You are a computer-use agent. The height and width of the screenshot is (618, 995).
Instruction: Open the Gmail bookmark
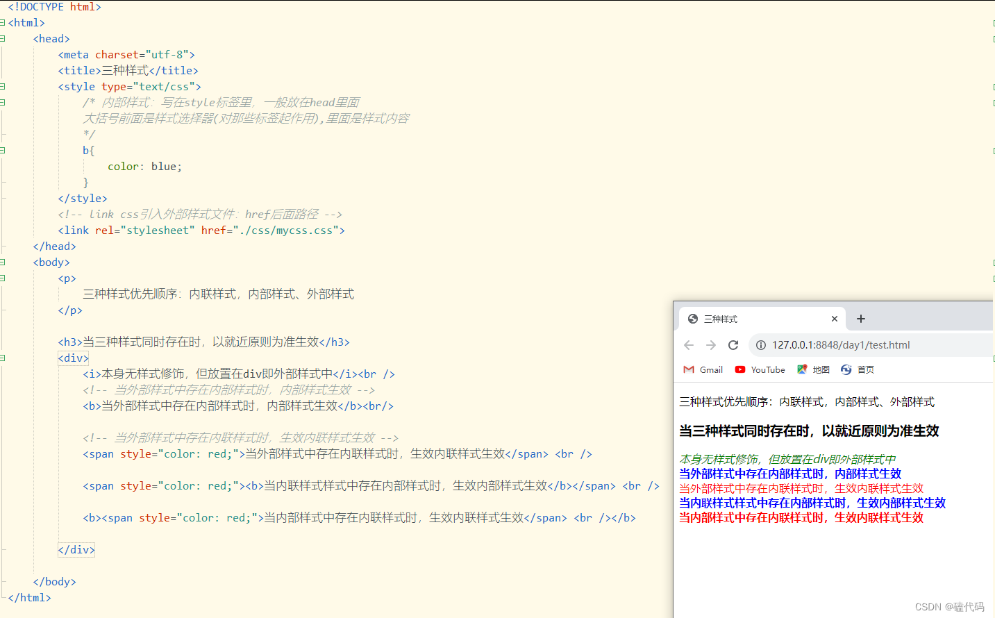pyautogui.click(x=703, y=370)
